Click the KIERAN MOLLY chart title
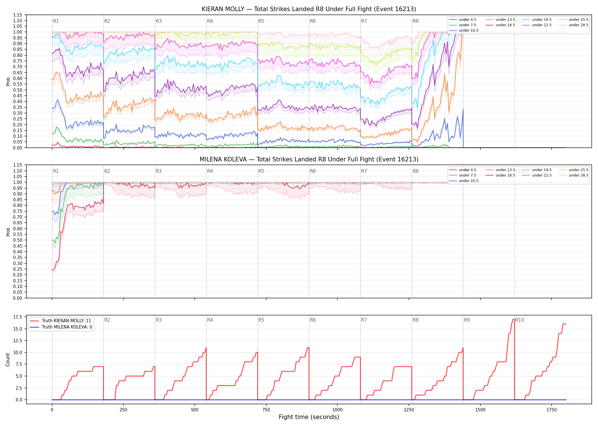598x427 pixels. click(x=309, y=9)
